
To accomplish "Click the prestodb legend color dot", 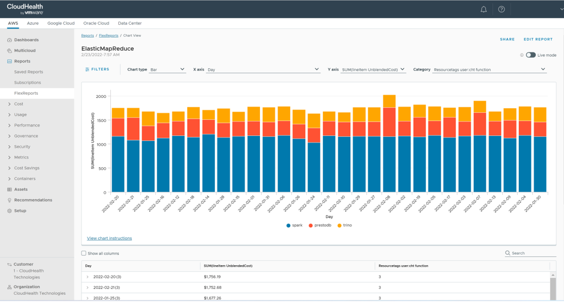I will pos(311,226).
